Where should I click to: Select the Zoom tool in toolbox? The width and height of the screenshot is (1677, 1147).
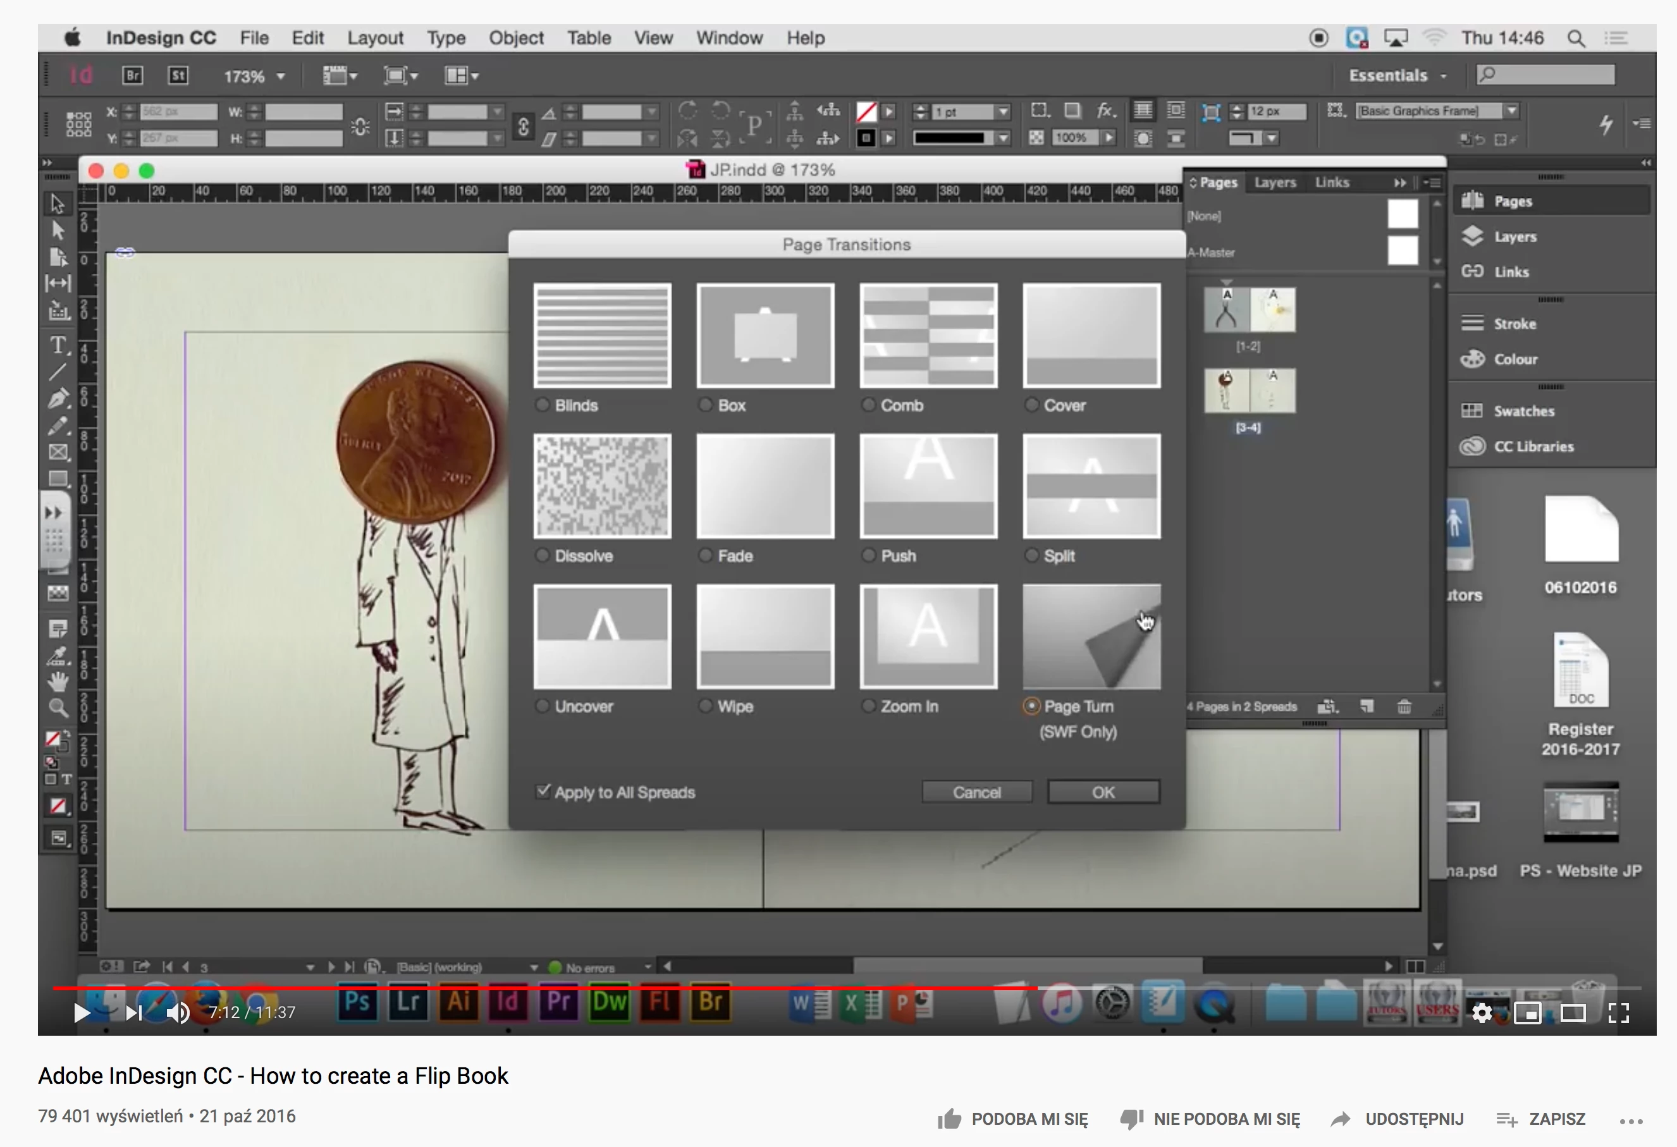(58, 708)
